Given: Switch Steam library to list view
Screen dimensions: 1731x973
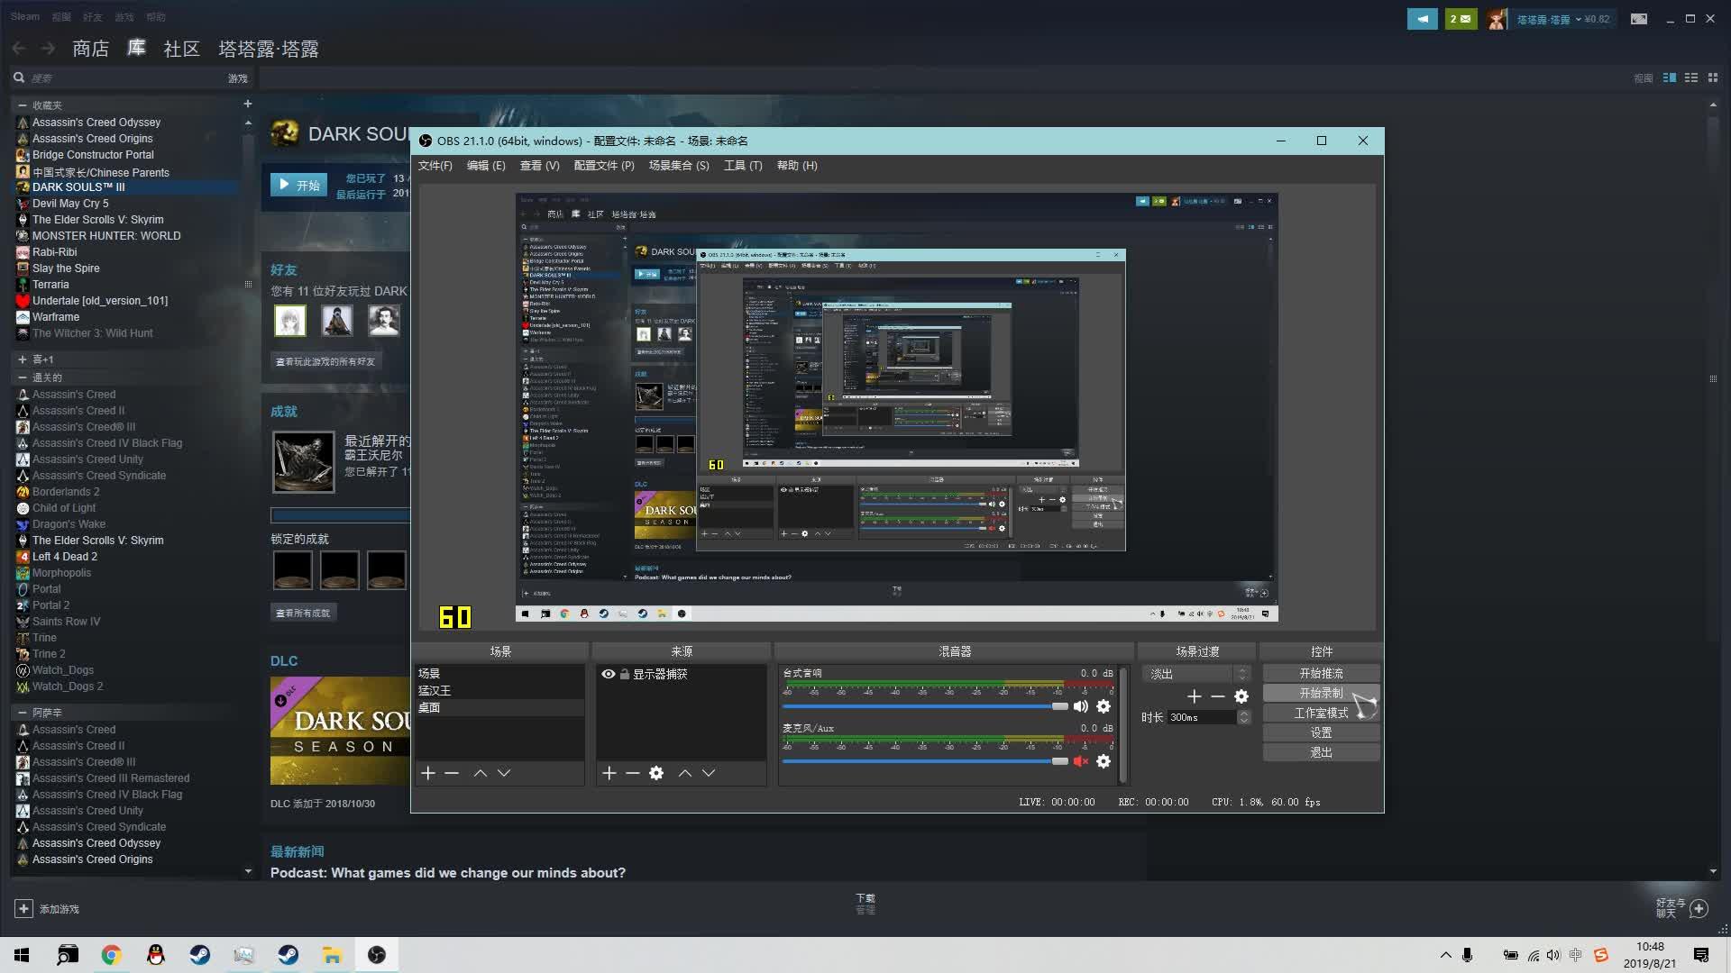Looking at the screenshot, I should 1691,78.
